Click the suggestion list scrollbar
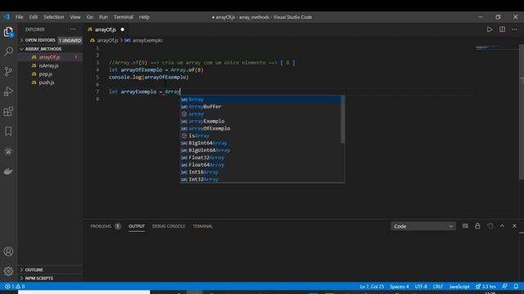This screenshot has height=294, width=524. click(342, 119)
